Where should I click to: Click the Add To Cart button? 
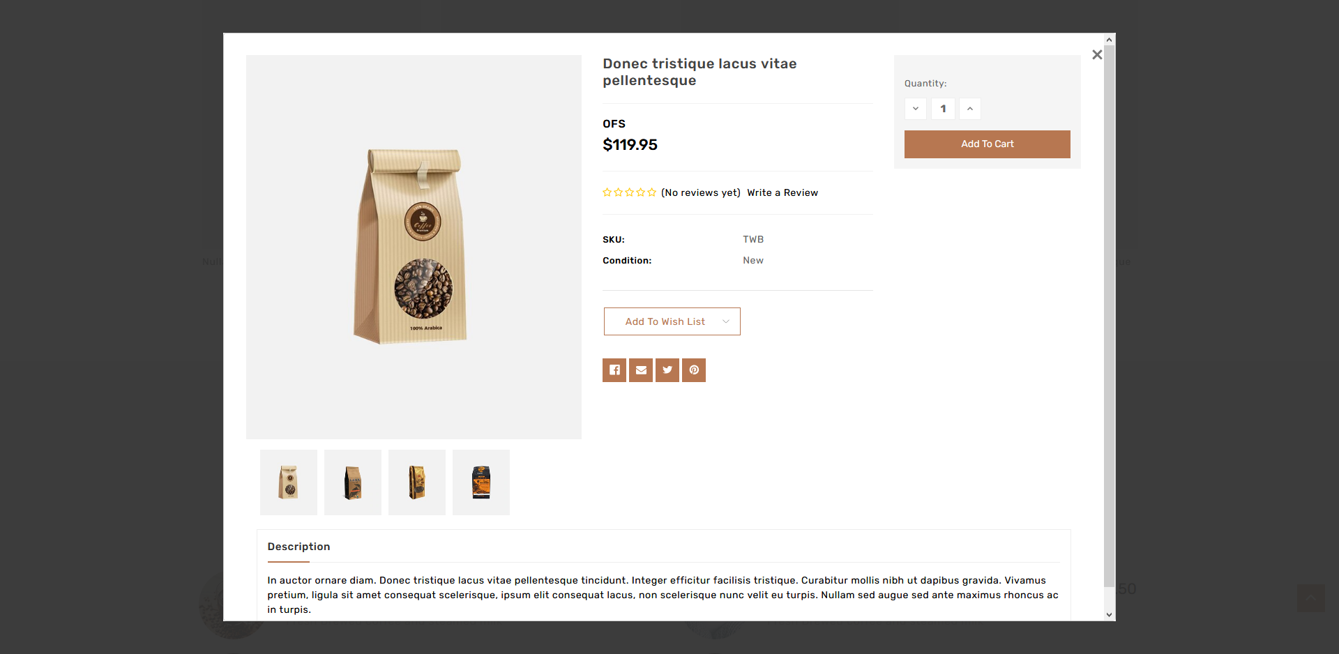click(x=987, y=144)
